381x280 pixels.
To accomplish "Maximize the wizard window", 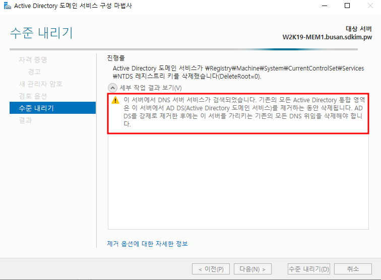I will point(347,6).
